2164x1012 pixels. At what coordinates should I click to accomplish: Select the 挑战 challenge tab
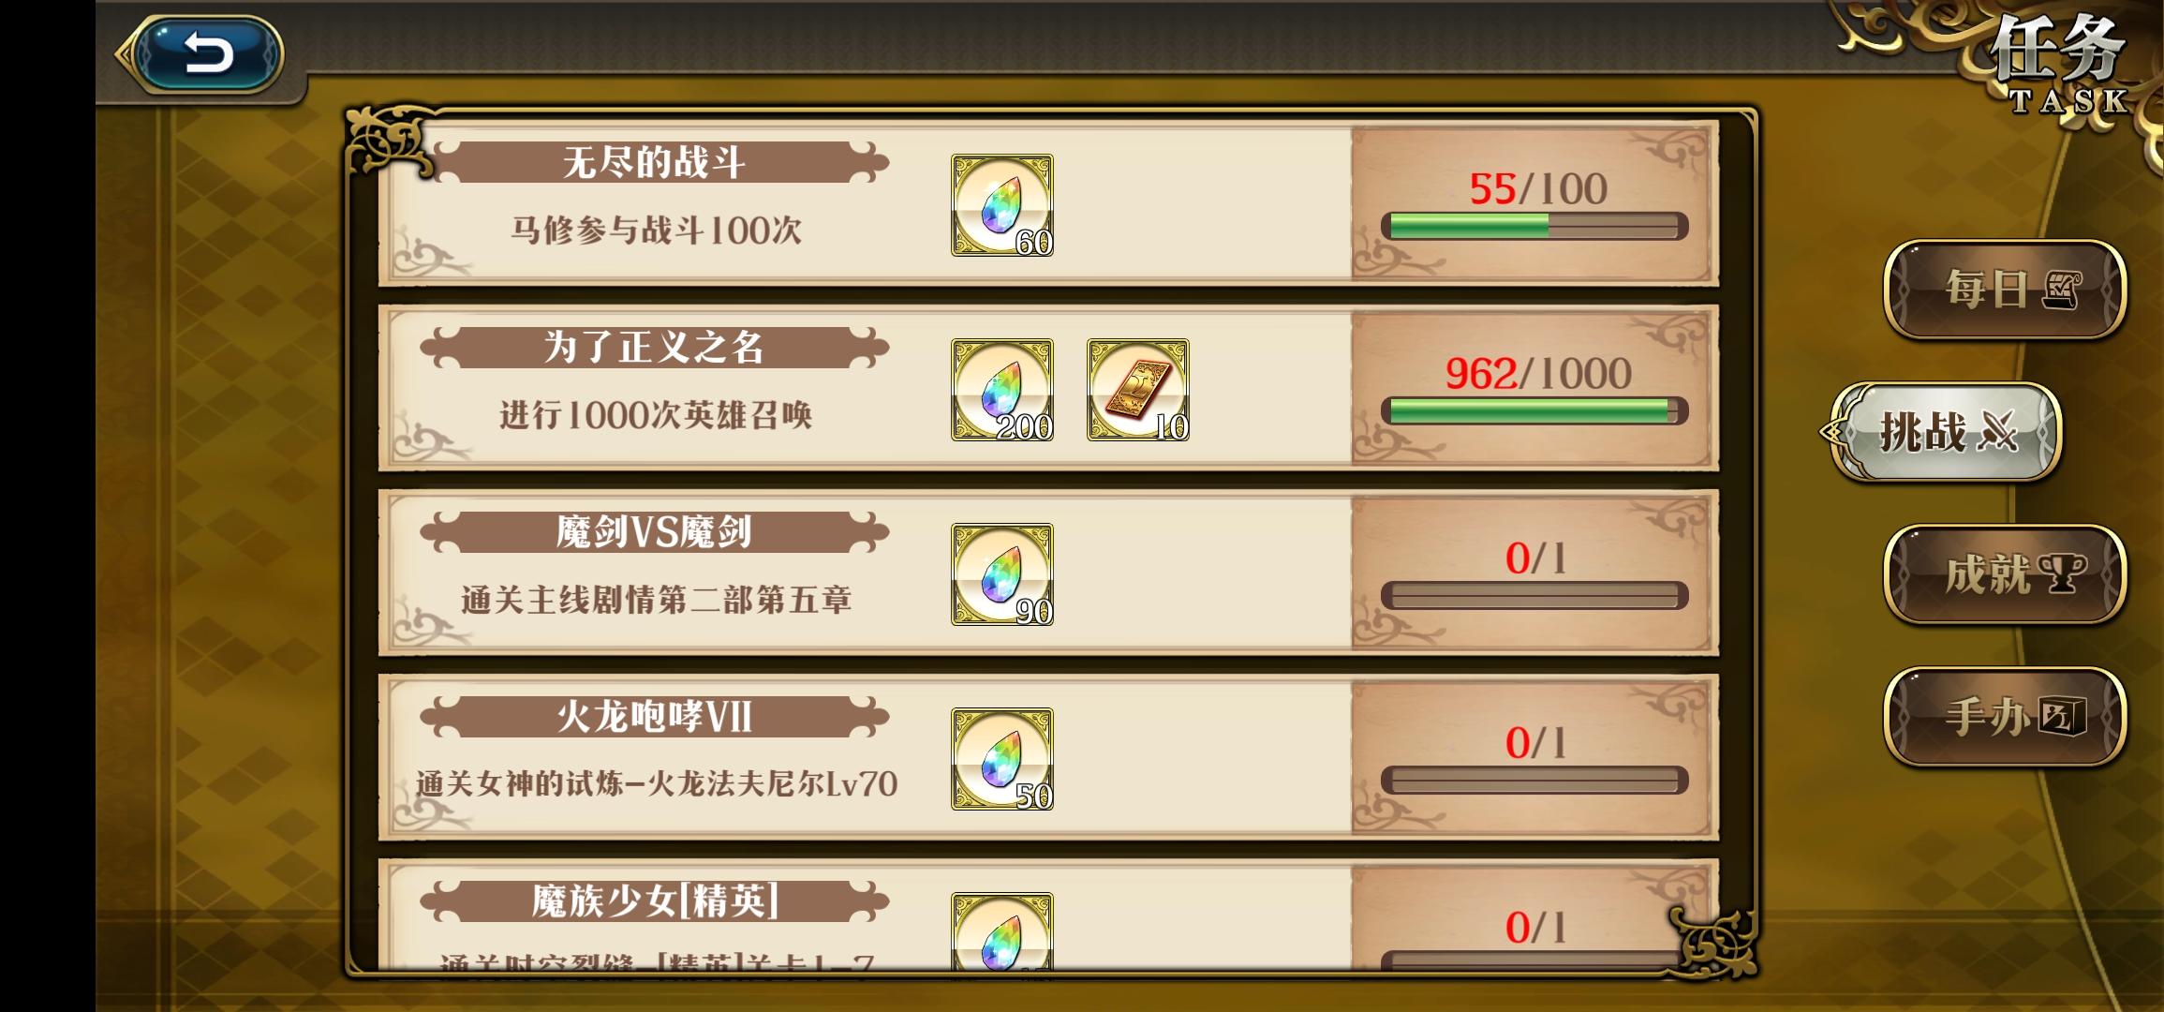pos(1947,432)
